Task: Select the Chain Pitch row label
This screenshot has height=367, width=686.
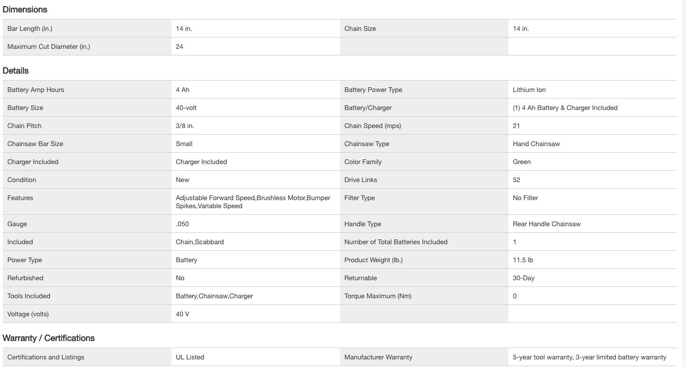Action: 24,126
